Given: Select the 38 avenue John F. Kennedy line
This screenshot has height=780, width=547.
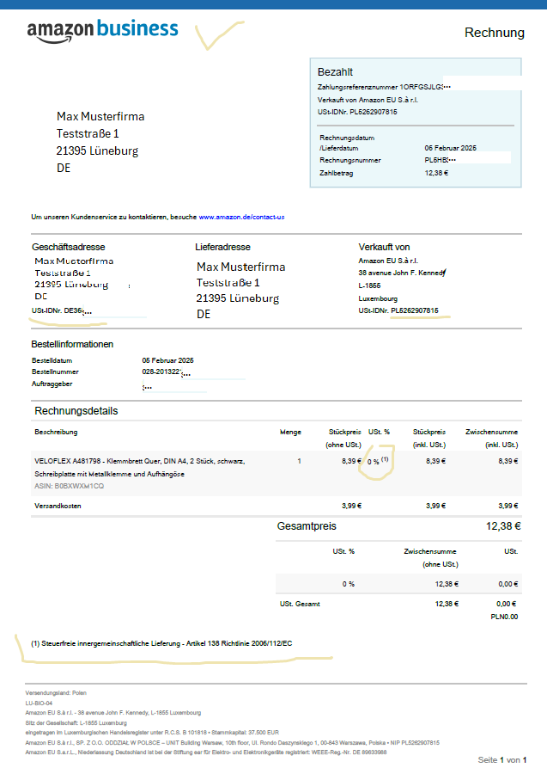Looking at the screenshot, I should [402, 273].
